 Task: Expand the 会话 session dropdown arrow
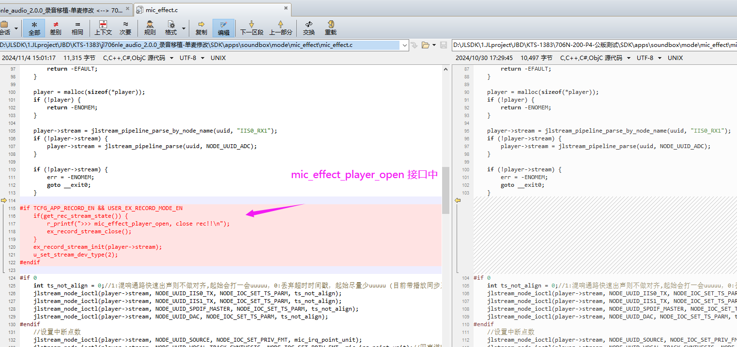click(x=16, y=28)
